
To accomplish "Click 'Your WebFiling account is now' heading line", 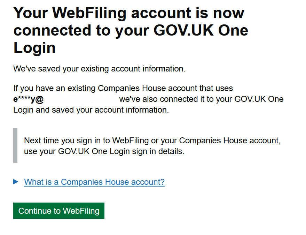I will click(x=128, y=13).
